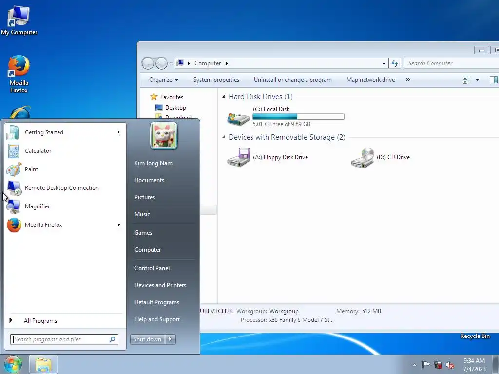499x374 pixels.
Task: Open Devices and Printers
Action: [160, 285]
